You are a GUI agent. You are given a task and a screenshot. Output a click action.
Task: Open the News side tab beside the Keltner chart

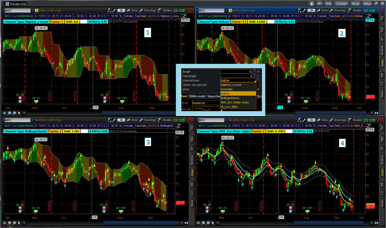(x=382, y=93)
